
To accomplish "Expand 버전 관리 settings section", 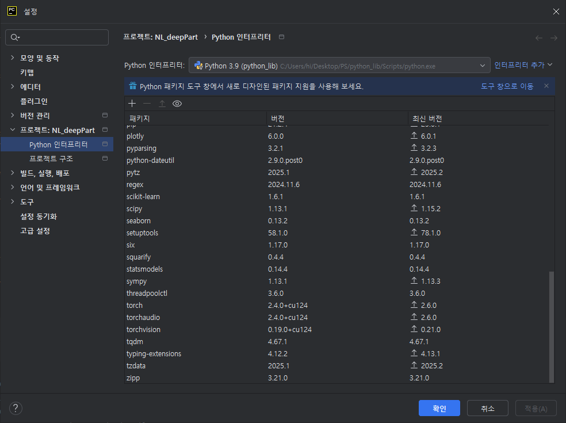I will click(13, 115).
